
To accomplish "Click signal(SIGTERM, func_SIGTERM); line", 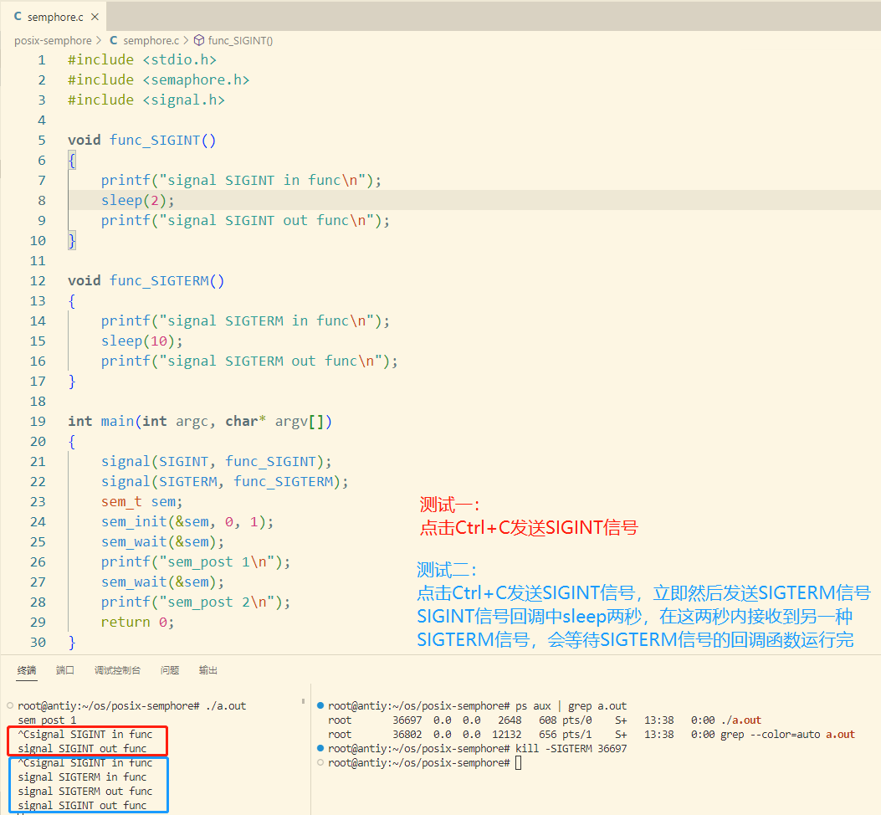I will tap(225, 482).
